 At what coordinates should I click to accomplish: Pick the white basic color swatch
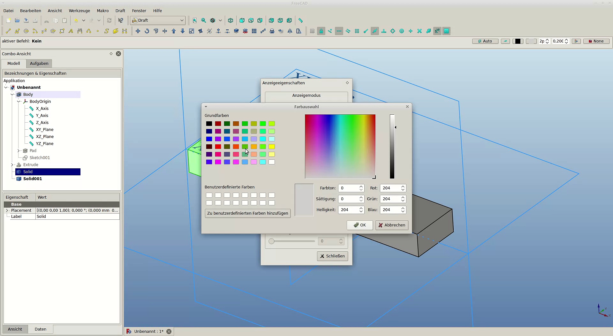272,162
